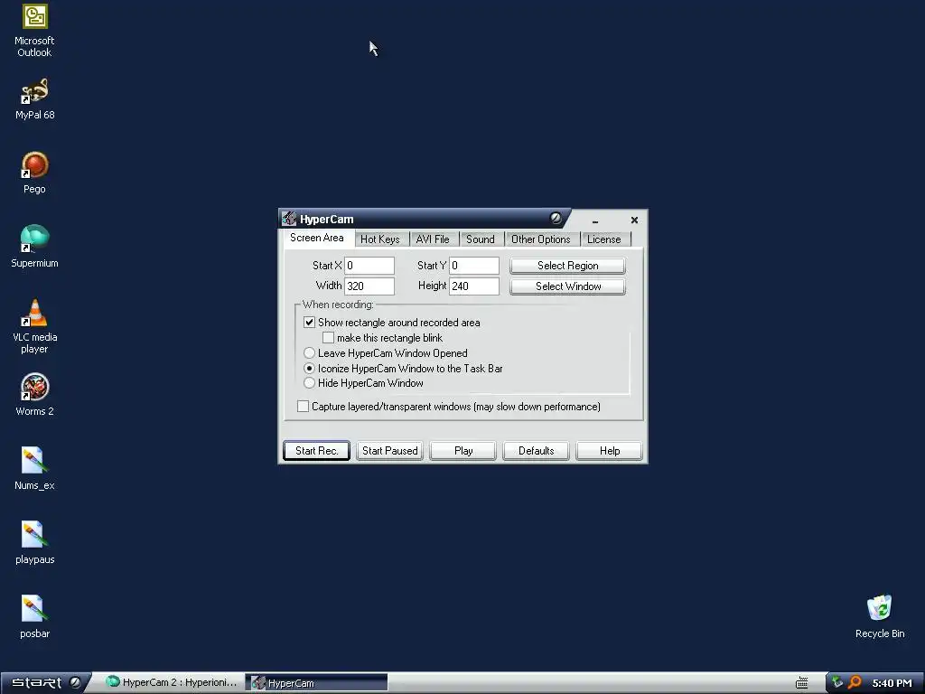Open the Microsoft Outlook desktop icon
This screenshot has height=694, width=925.
click(x=34, y=31)
